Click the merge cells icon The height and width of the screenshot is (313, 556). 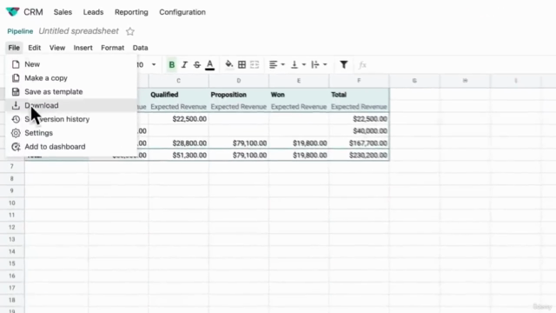coord(255,64)
